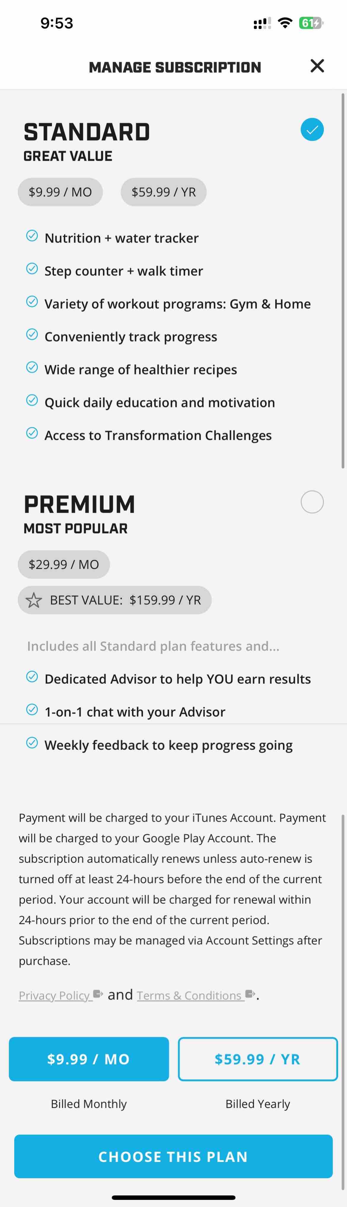The height and width of the screenshot is (1207, 347).
Task: Select the $59.99 / YR Billed Yearly option
Action: pyautogui.click(x=257, y=1059)
